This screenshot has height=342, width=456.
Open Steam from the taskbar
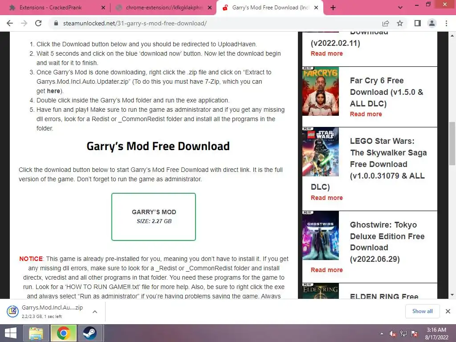pos(90,333)
